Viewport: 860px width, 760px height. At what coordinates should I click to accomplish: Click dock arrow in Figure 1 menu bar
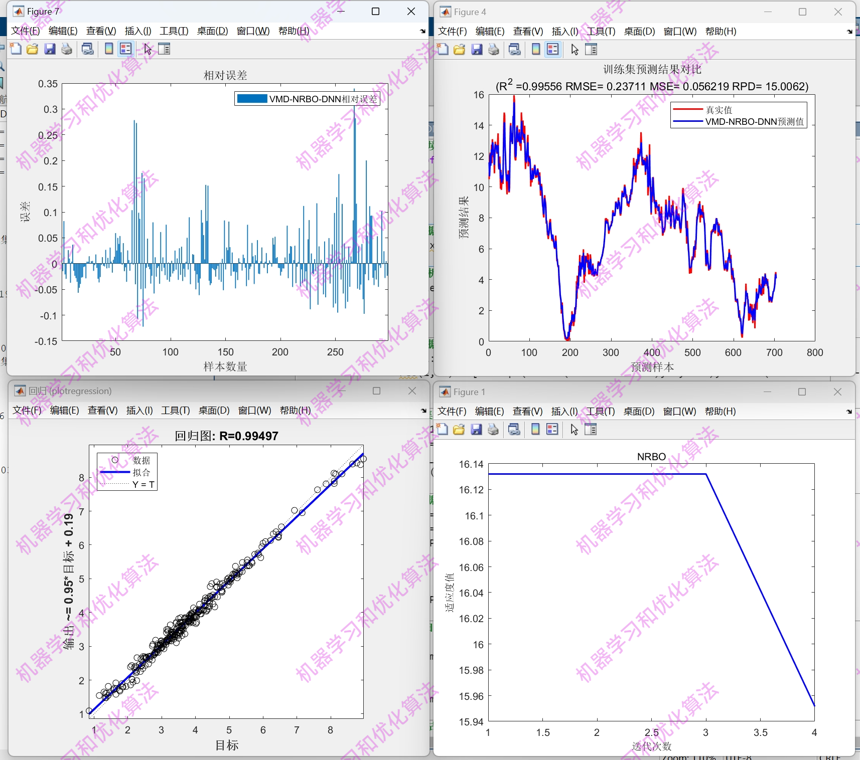849,412
